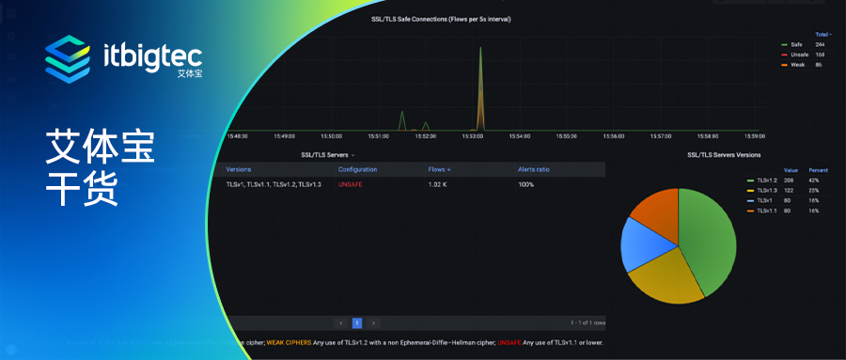Screen dimensions: 846x360
Task: Click cell 'TLSv1, TLSv1.1, TLSv1.2, TLSv1.3'
Action: coord(274,184)
